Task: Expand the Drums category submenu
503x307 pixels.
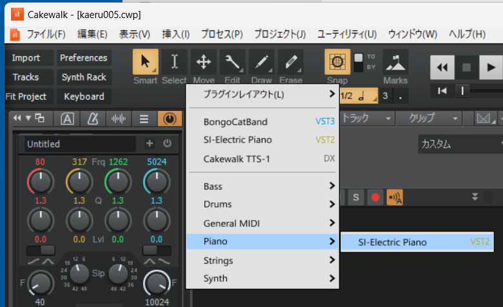Action: point(262,204)
